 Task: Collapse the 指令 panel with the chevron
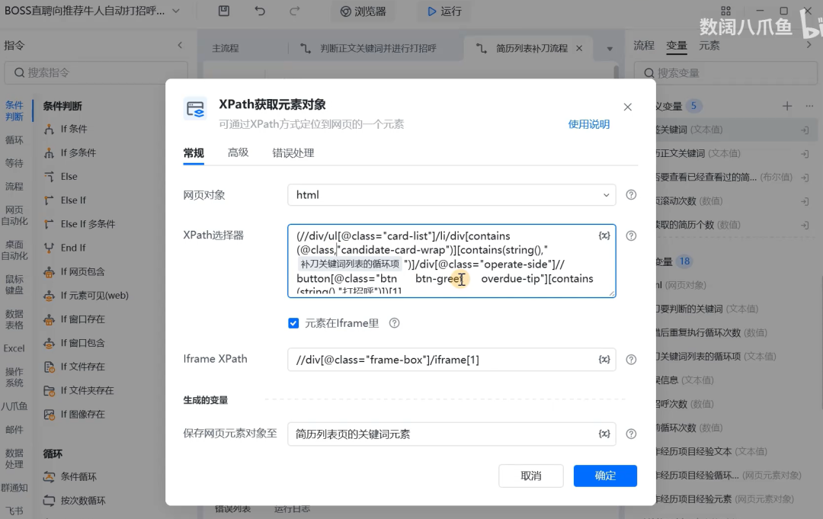point(180,45)
